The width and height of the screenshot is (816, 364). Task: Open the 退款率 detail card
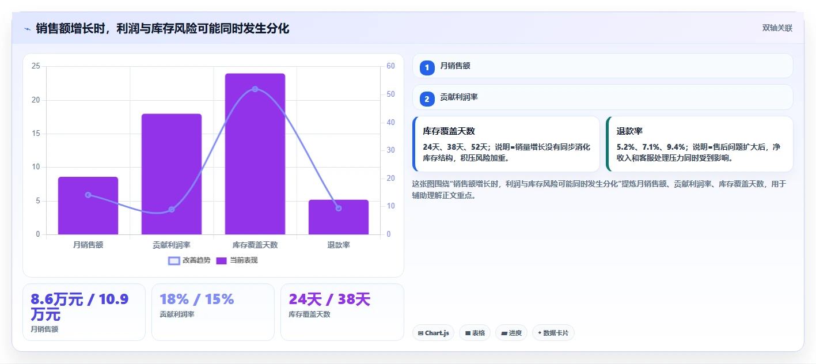pyautogui.click(x=700, y=144)
